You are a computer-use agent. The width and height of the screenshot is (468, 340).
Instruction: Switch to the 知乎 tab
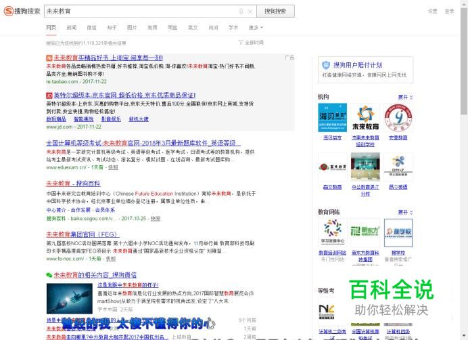click(x=112, y=28)
